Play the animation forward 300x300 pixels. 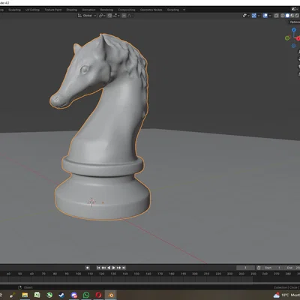(113, 268)
